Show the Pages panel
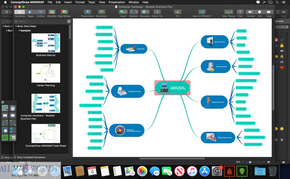Viewport: 290px width, 179px height. click(30, 12)
